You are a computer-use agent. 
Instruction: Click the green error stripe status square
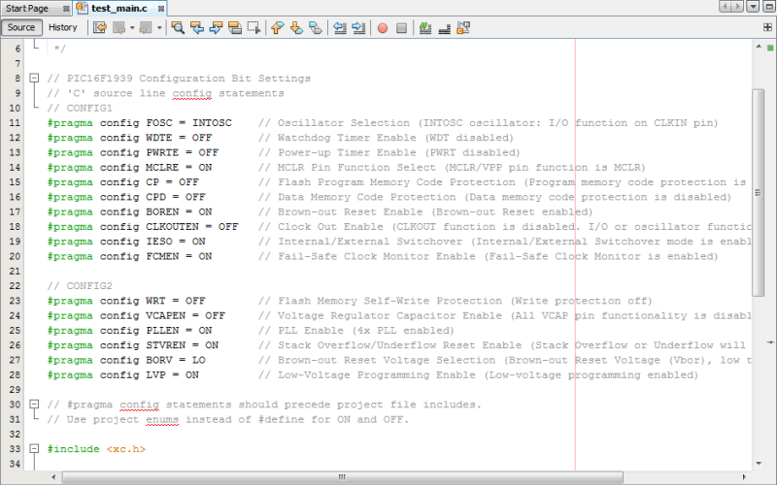click(x=770, y=48)
